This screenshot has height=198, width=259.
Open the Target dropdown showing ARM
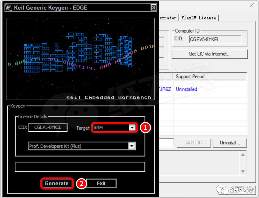click(132, 128)
